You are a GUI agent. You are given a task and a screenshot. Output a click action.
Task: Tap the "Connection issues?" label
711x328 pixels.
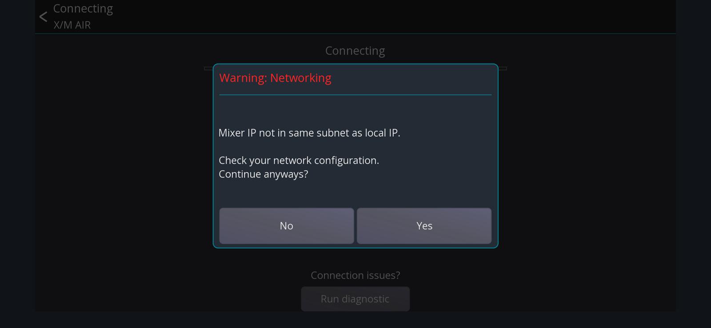click(x=355, y=275)
